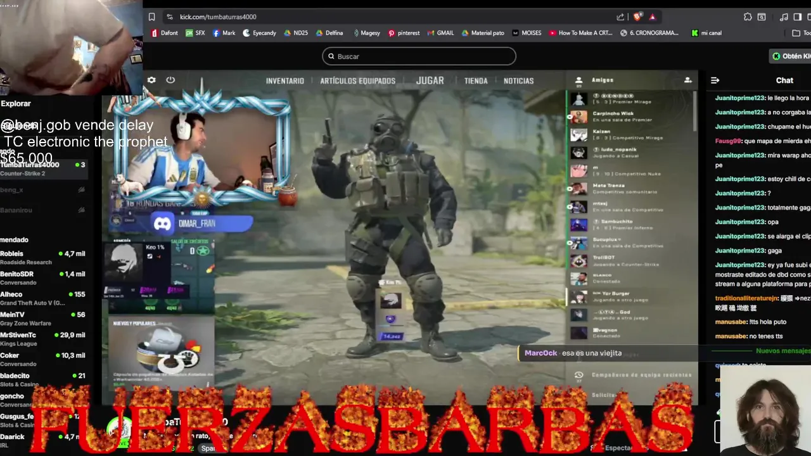Click the site info icon in address bar
811x456 pixels.
[x=169, y=17]
